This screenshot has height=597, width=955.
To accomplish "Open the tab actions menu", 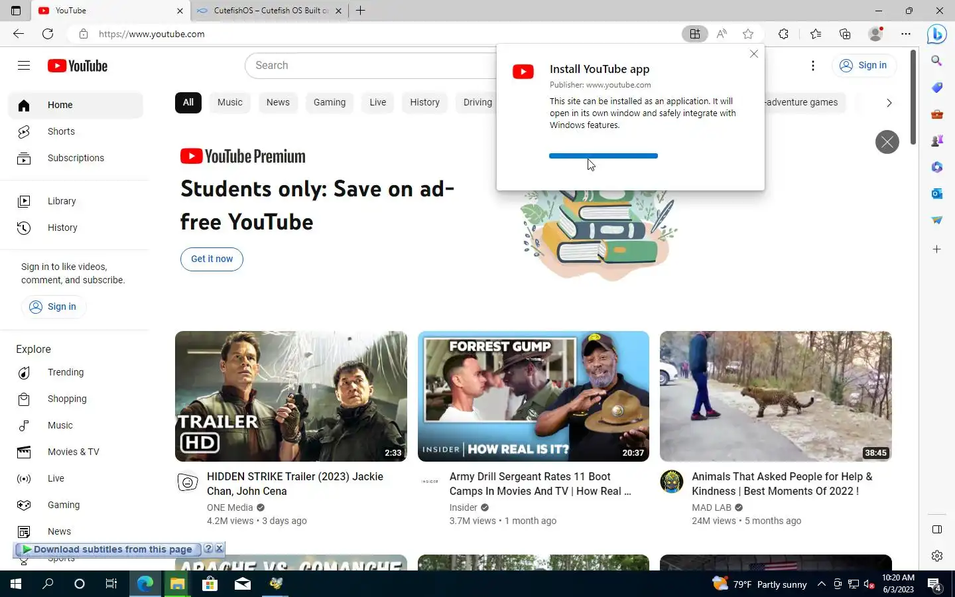I will (16, 11).
